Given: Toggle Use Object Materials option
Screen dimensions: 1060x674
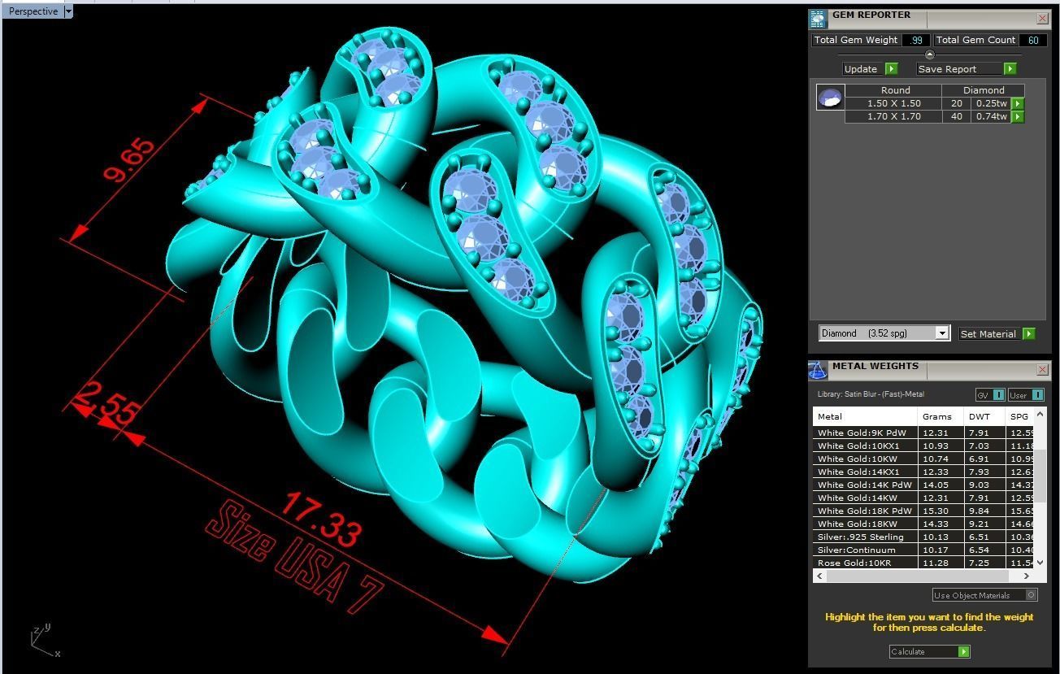Looking at the screenshot, I should (984, 595).
